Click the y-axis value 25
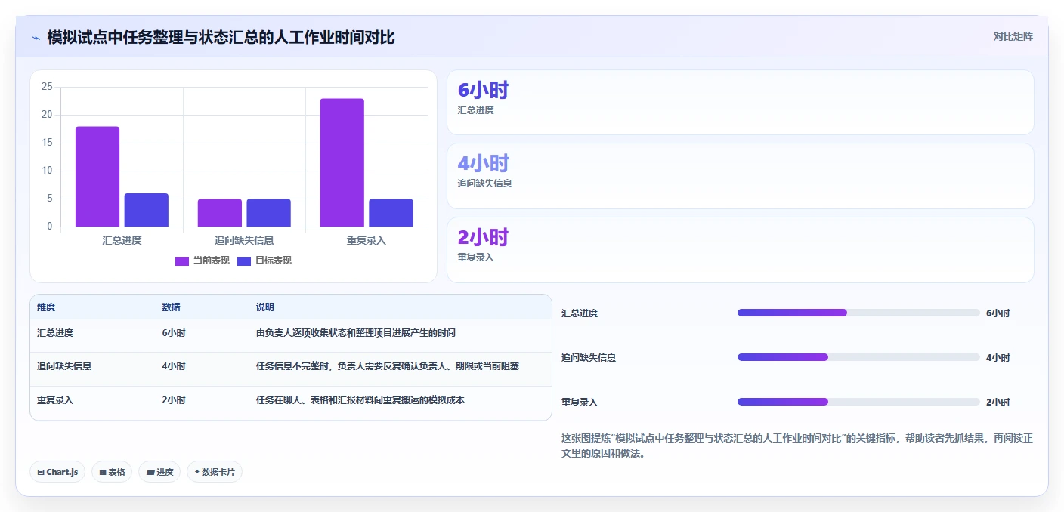 [47, 87]
